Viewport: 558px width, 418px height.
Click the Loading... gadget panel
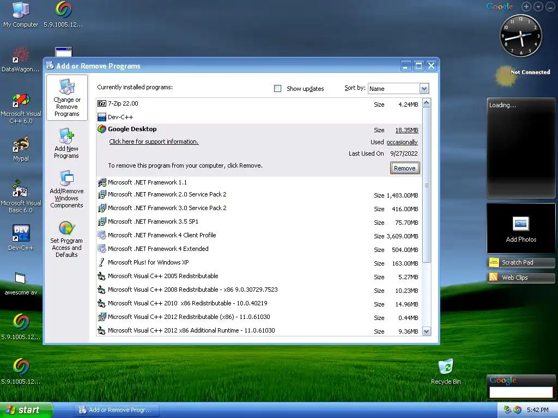[x=521, y=148]
